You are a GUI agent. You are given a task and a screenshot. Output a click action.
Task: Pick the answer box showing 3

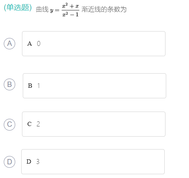[93, 162]
